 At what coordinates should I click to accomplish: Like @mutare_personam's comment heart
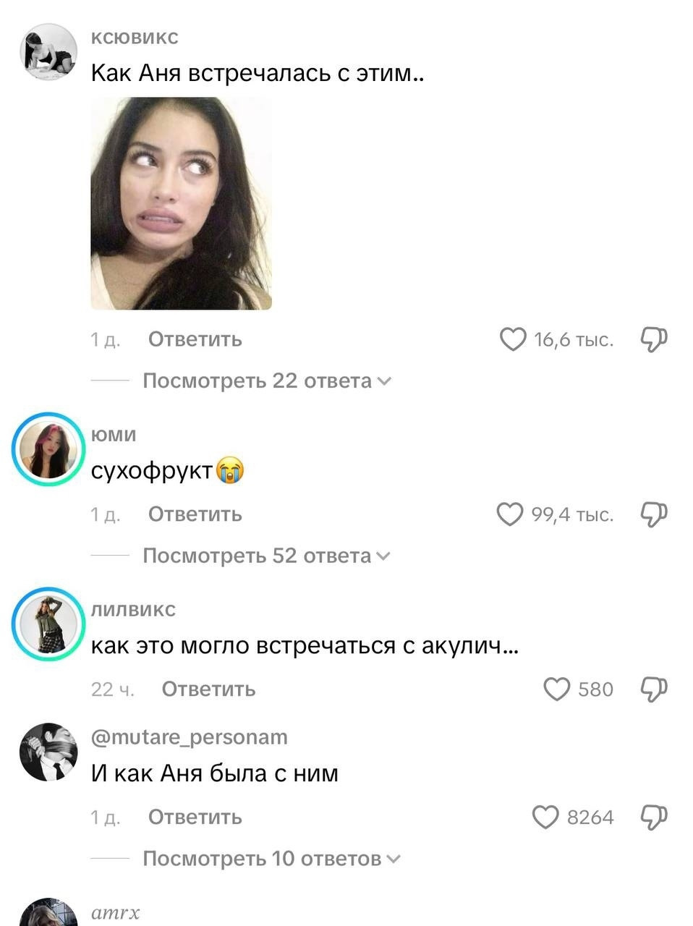[x=545, y=817]
